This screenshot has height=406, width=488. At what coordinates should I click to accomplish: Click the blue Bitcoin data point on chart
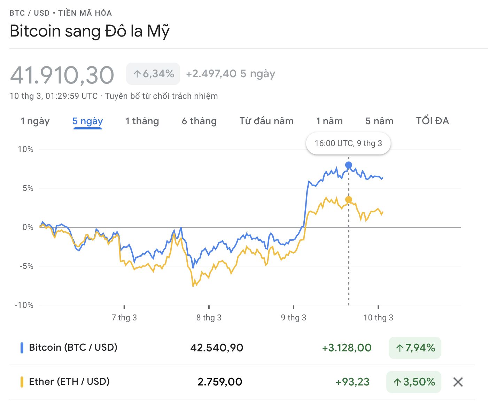pos(348,165)
